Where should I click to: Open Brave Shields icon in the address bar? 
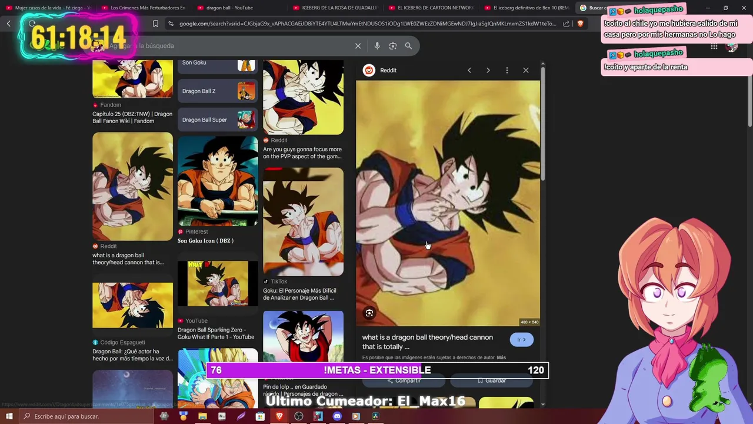tap(580, 24)
